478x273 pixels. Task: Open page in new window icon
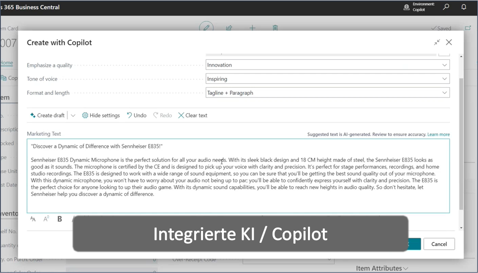(x=468, y=28)
